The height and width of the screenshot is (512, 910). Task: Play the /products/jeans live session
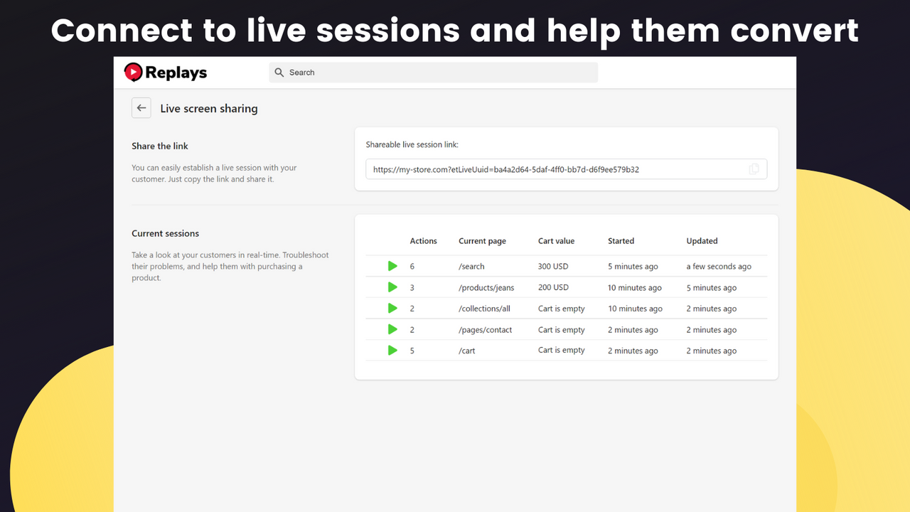(x=392, y=287)
